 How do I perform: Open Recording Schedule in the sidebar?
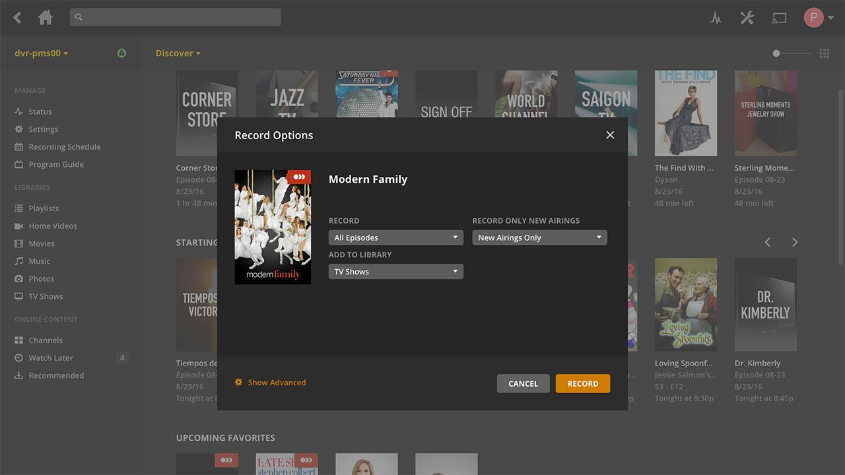click(x=65, y=146)
